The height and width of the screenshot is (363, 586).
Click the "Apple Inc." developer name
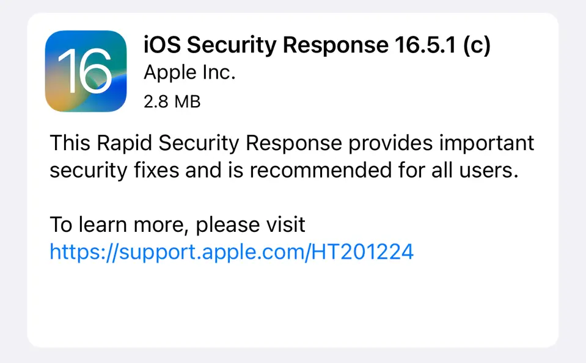(x=189, y=73)
